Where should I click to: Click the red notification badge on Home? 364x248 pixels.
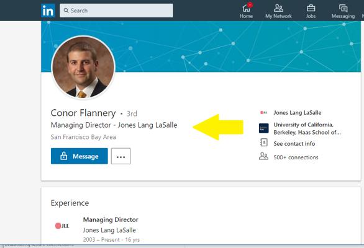(x=250, y=4)
